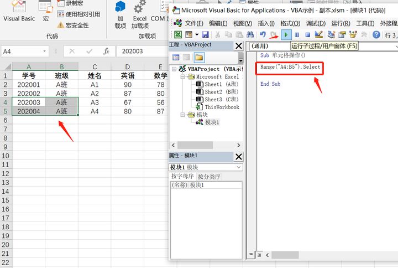Open 工具(T) menu in VBA editor
This screenshot has height=268, width=398.
coord(365,23)
